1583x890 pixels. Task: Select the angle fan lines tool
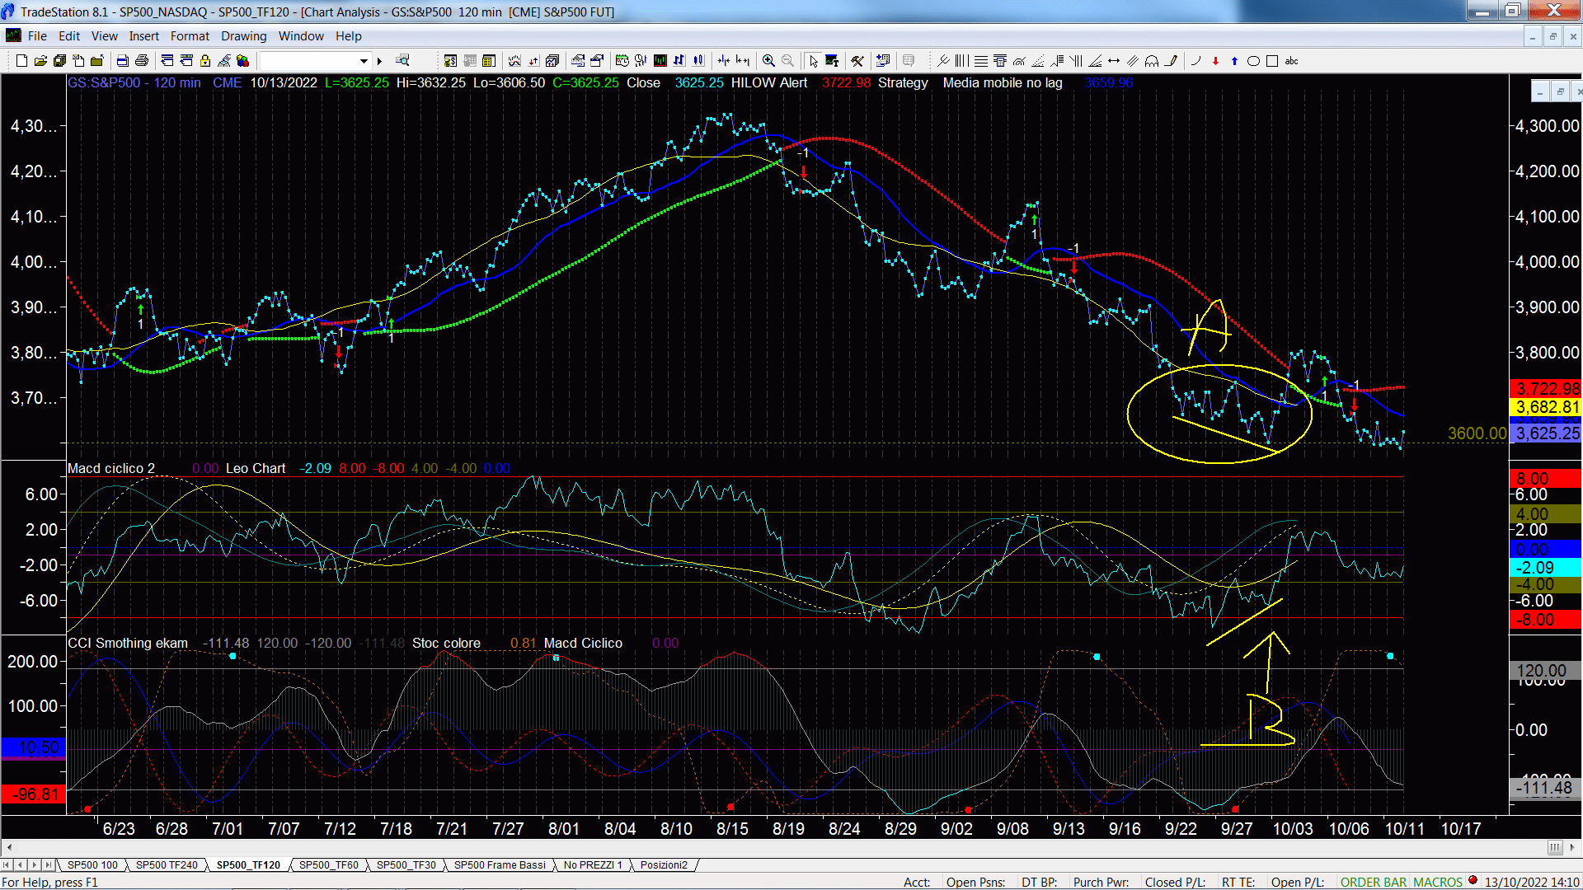[1095, 61]
